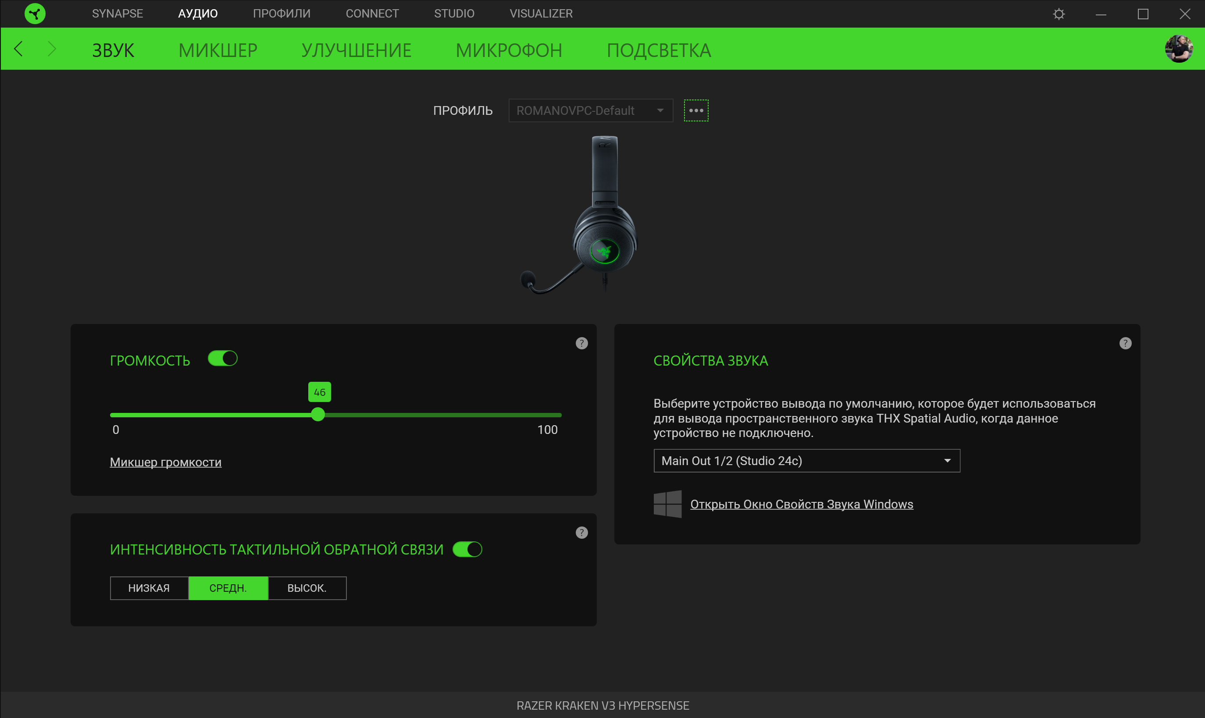Select ВЫСОК. haptic intensity
The width and height of the screenshot is (1205, 718).
307,588
